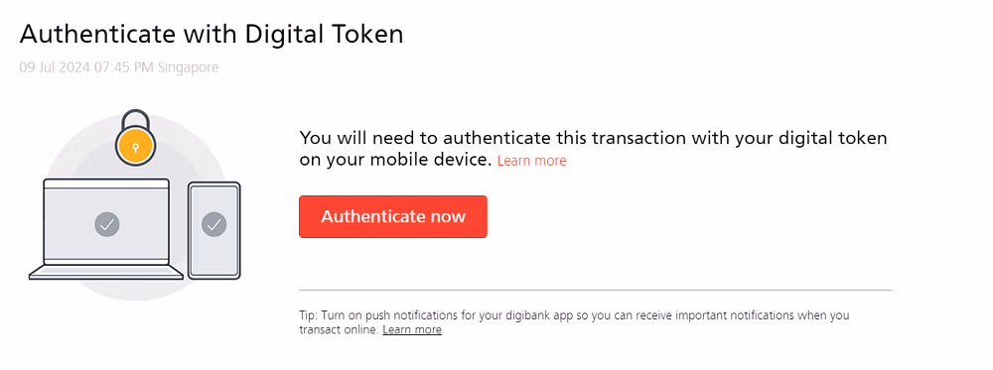Click the Authenticate now button
993x370 pixels.
[392, 216]
